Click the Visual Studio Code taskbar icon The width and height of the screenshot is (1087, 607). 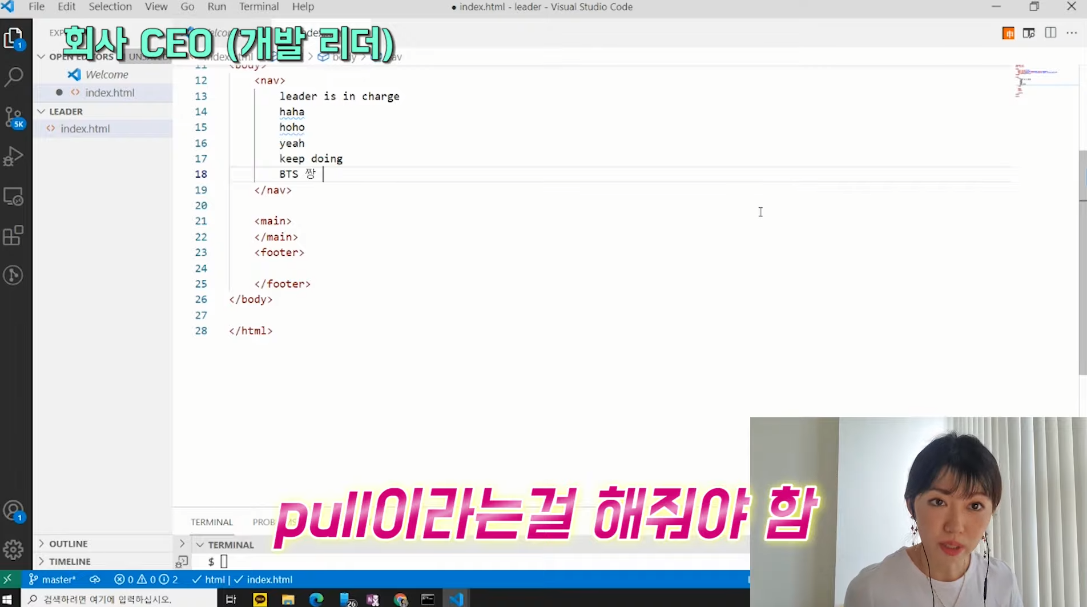tap(456, 599)
